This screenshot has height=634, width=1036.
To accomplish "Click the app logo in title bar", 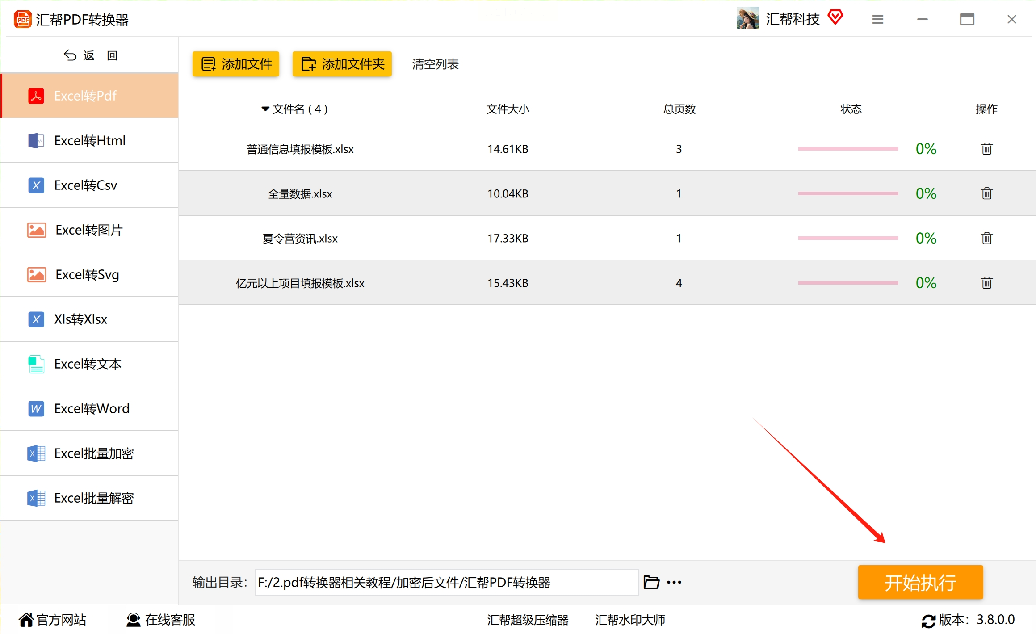I will 22,19.
